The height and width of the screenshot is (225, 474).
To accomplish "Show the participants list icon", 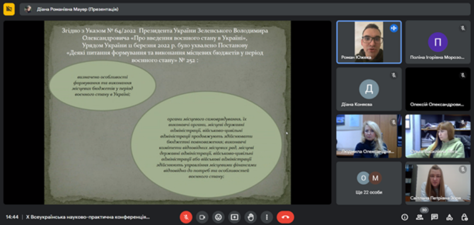I will [x=420, y=217].
